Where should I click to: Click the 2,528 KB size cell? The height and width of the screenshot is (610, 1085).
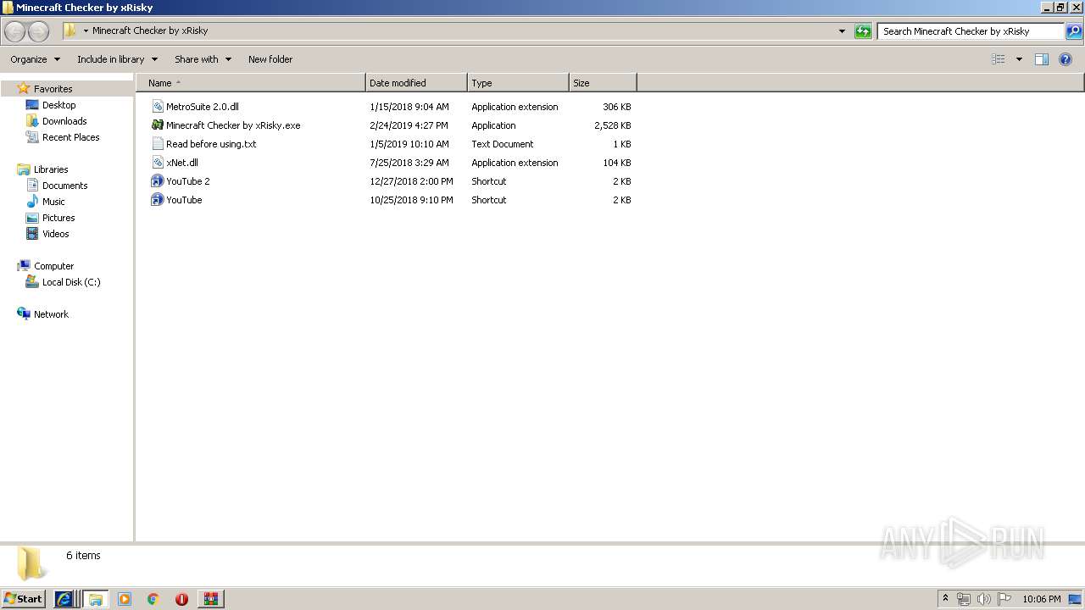612,125
